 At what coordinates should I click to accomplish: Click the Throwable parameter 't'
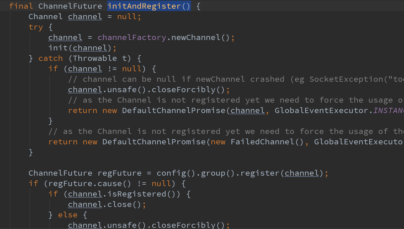pos(125,58)
